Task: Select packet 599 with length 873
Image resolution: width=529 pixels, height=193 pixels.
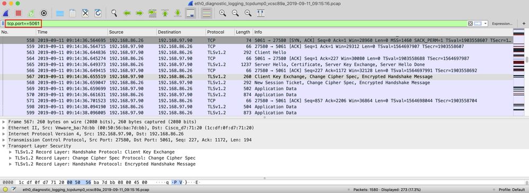Action: coord(256,113)
